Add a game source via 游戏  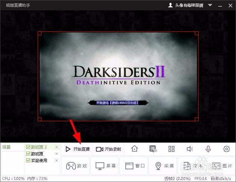point(76,166)
